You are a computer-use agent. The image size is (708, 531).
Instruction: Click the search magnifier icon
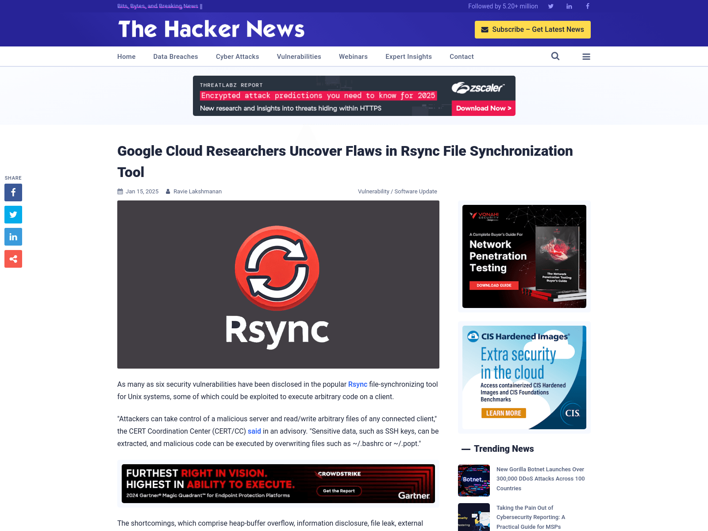tap(555, 56)
